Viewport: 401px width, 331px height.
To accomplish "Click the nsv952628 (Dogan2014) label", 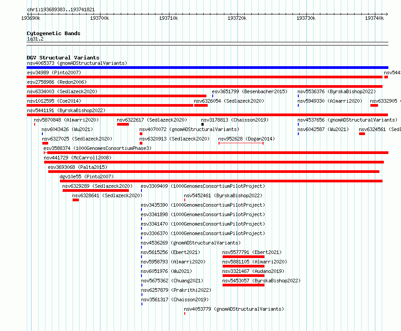I will pos(246,139).
